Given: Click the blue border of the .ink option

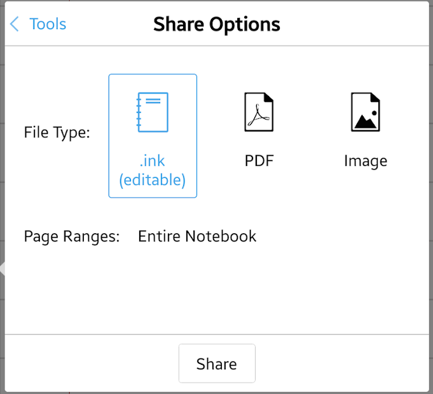Looking at the screenshot, I should click(109, 136).
